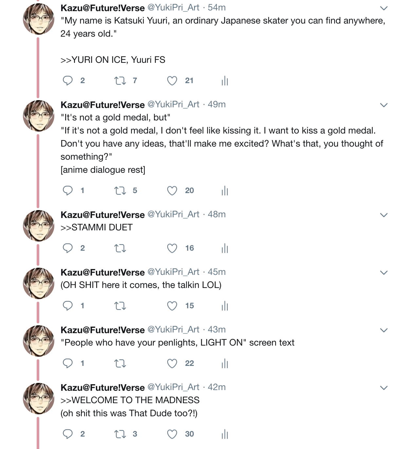
Task: Retweet the Katsuki Yuuri quote tweet
Action: pos(120,81)
